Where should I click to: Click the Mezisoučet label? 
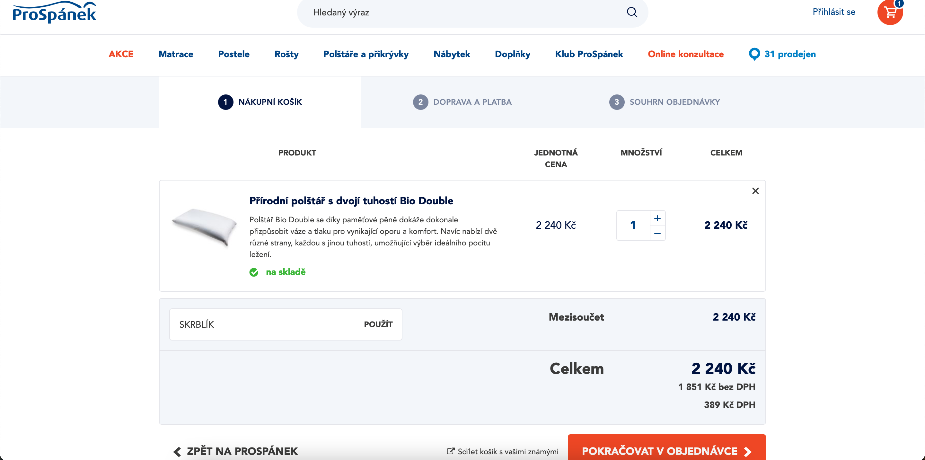point(576,317)
